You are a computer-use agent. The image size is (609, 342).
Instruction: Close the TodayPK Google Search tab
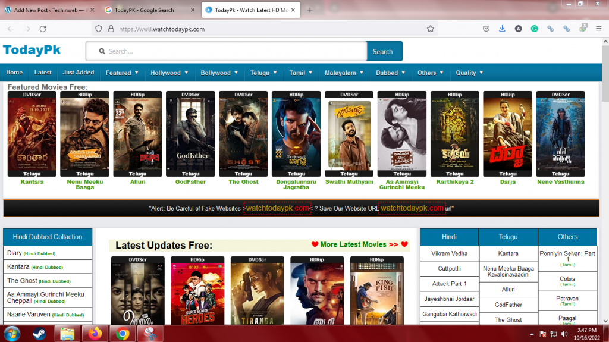point(193,10)
